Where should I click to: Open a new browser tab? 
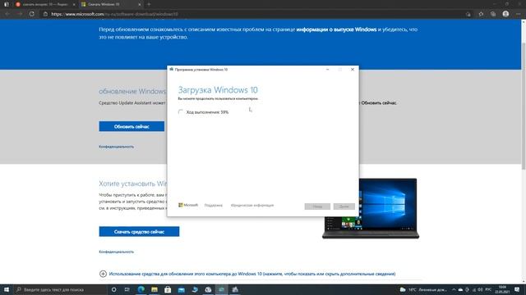tap(149, 4)
